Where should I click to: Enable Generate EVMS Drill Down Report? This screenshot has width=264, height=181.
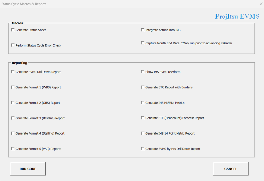[13, 72]
